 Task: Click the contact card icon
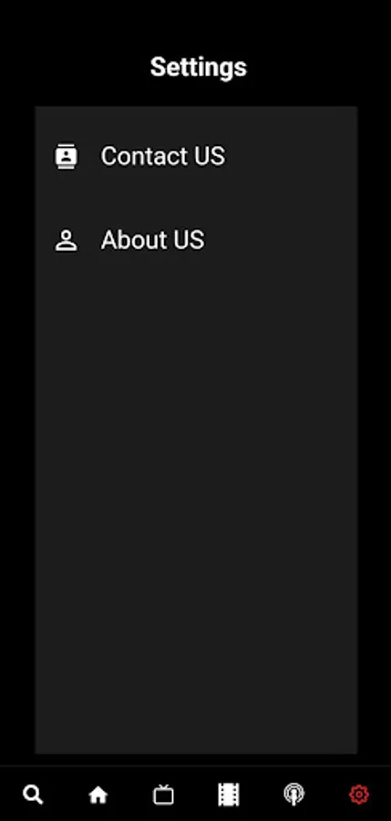pos(67,156)
